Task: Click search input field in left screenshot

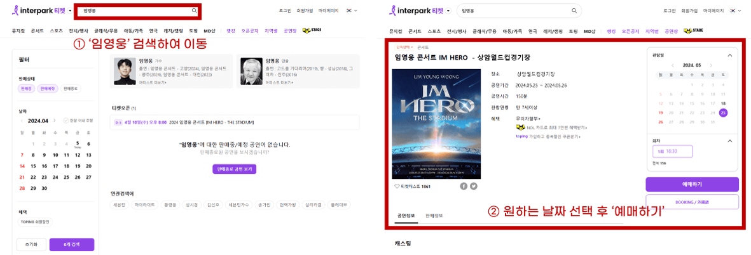Action: click(x=138, y=11)
